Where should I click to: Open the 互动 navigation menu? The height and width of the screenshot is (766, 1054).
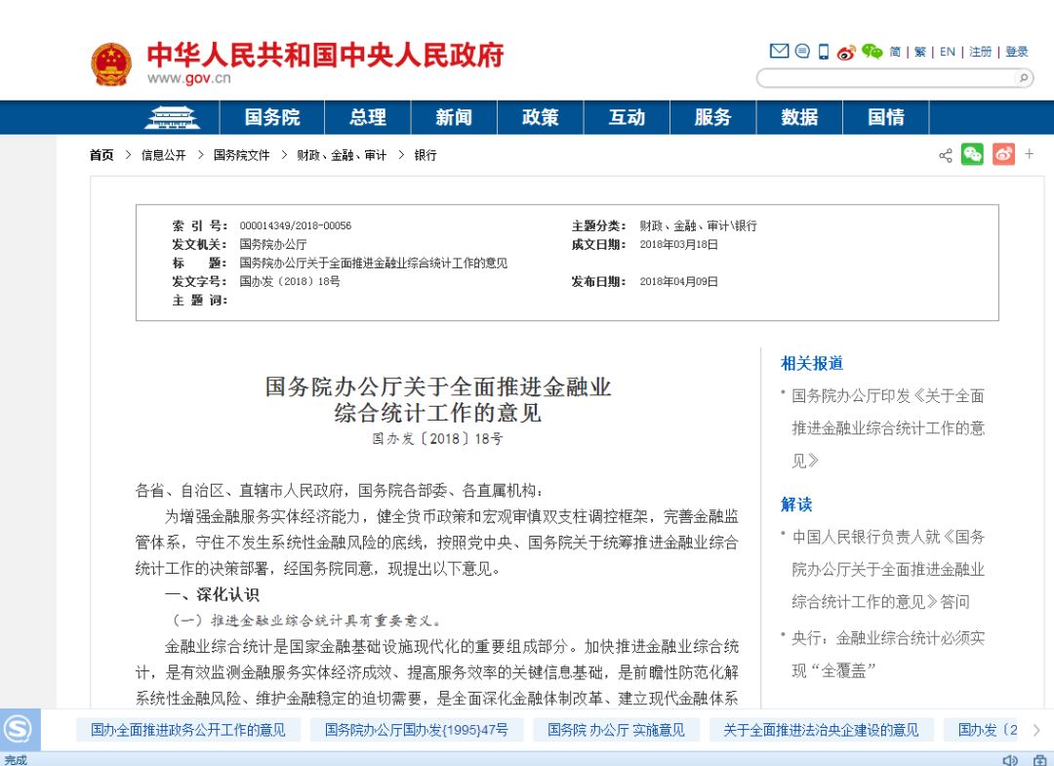click(627, 118)
